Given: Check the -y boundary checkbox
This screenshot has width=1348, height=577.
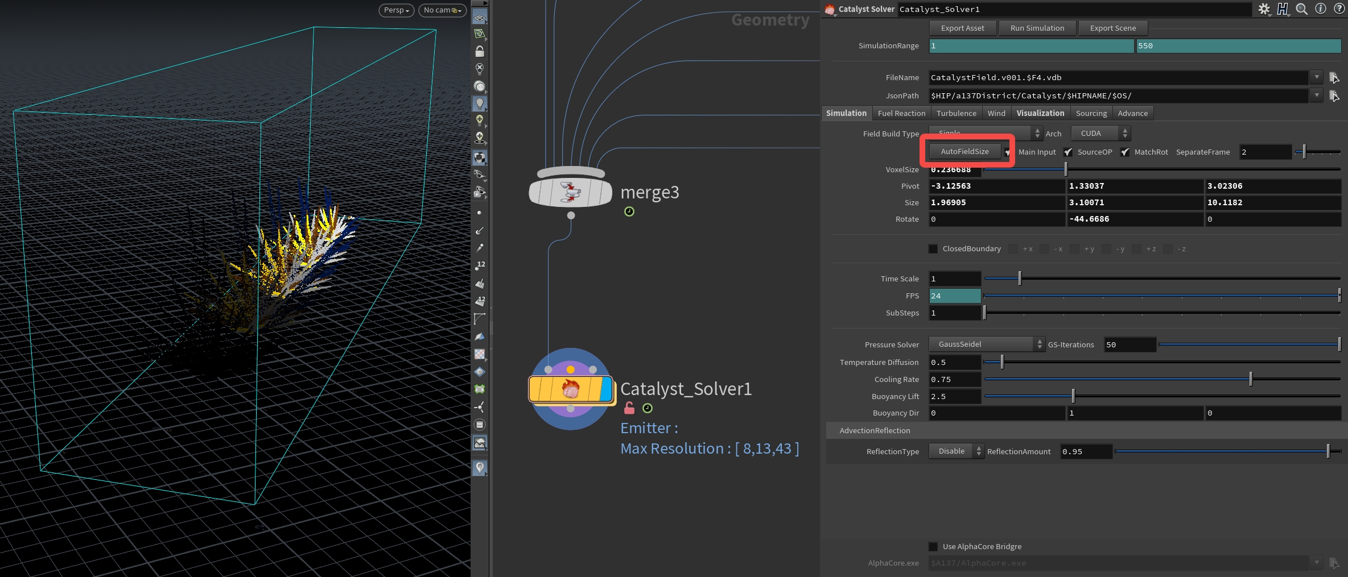Looking at the screenshot, I should click(x=1106, y=249).
